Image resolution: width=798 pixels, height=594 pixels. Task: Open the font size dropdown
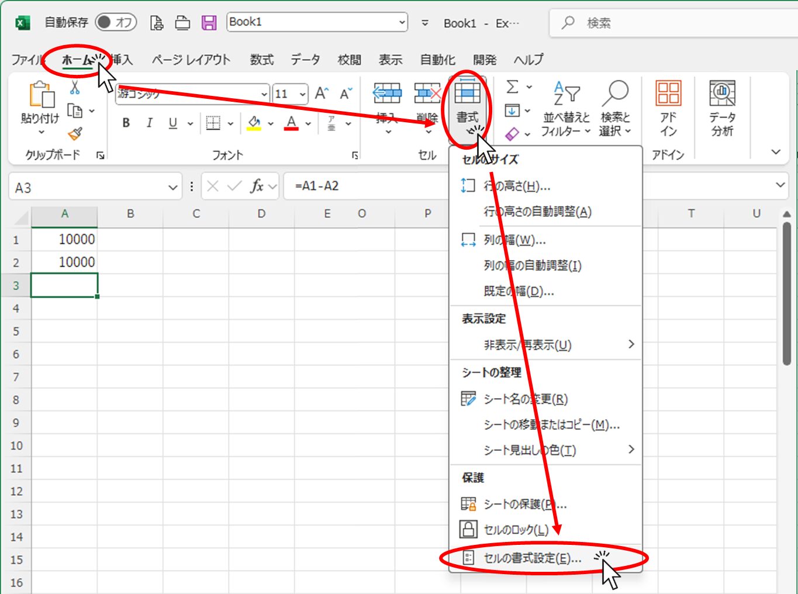point(302,94)
